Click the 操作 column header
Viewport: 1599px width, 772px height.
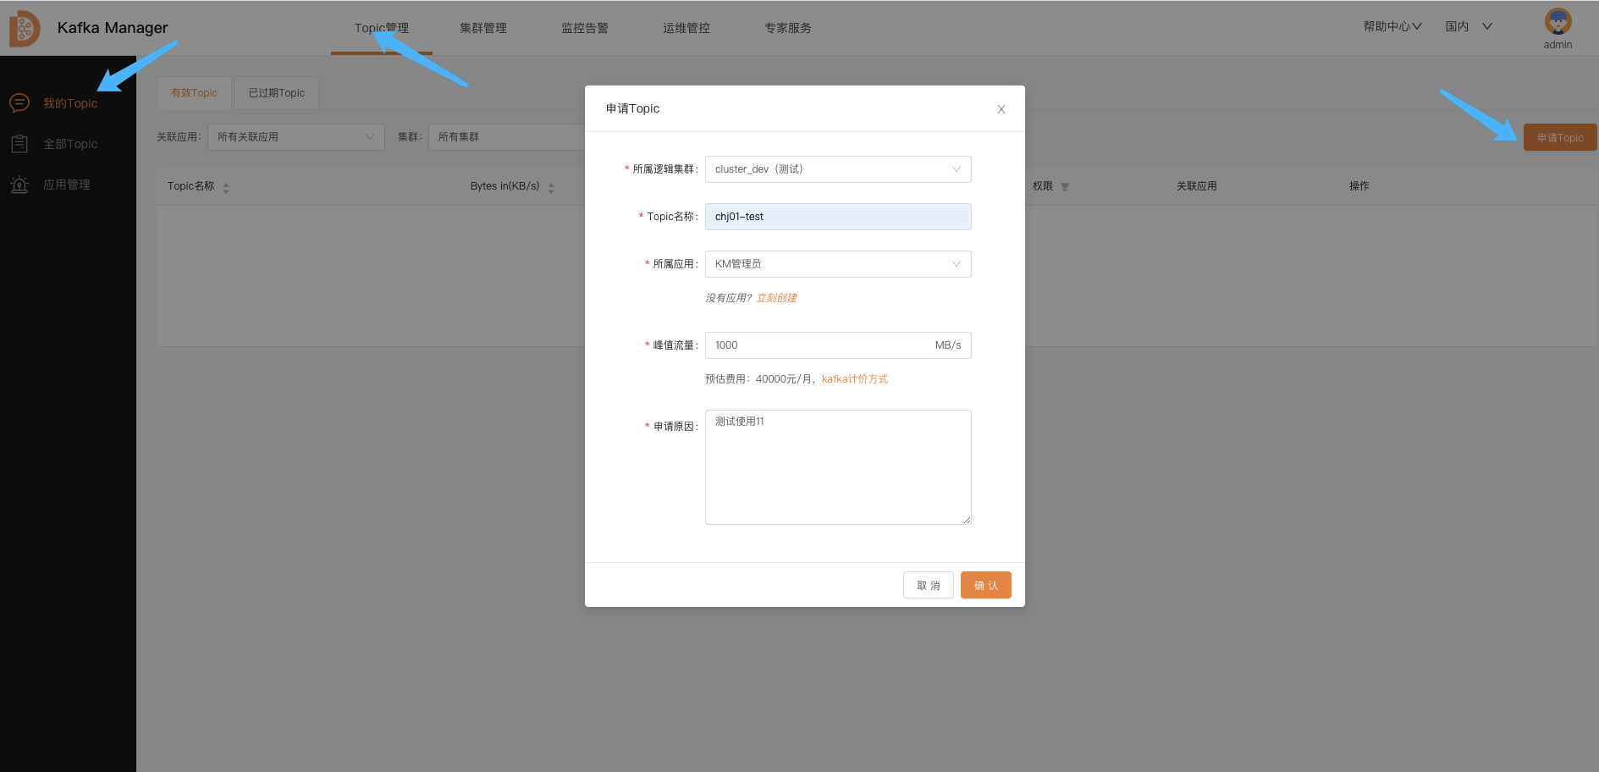tap(1359, 186)
